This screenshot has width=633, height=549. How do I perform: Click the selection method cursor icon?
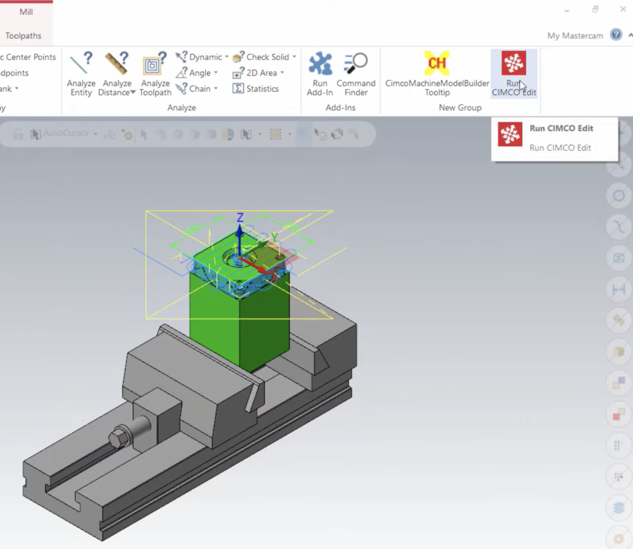246,134
